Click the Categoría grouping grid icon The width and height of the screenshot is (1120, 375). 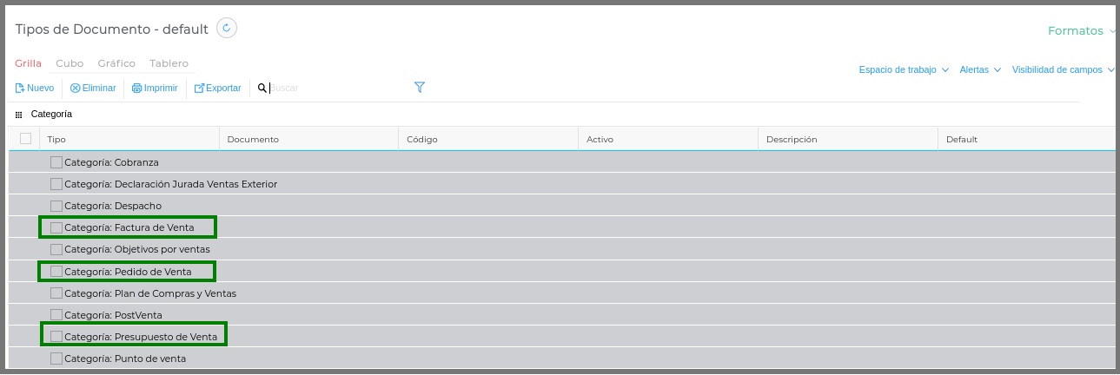[19, 115]
